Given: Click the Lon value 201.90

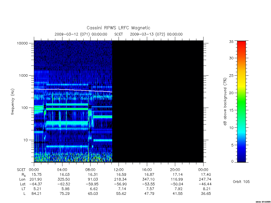Looking at the screenshot, I should 36,179.
